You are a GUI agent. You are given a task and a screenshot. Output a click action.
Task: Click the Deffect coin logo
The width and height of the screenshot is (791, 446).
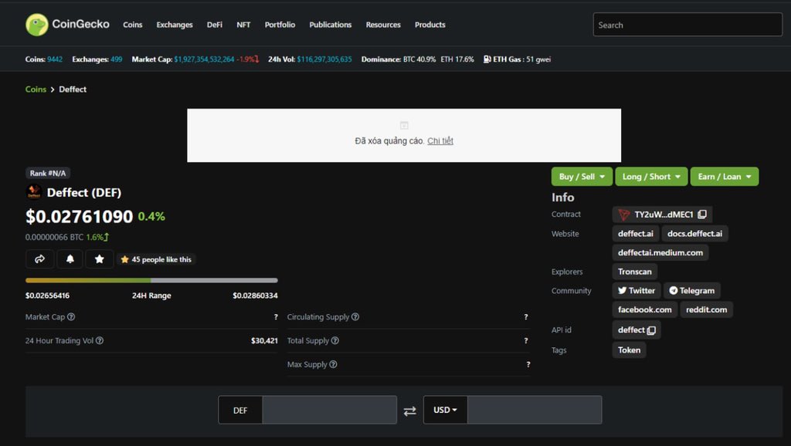click(x=34, y=192)
